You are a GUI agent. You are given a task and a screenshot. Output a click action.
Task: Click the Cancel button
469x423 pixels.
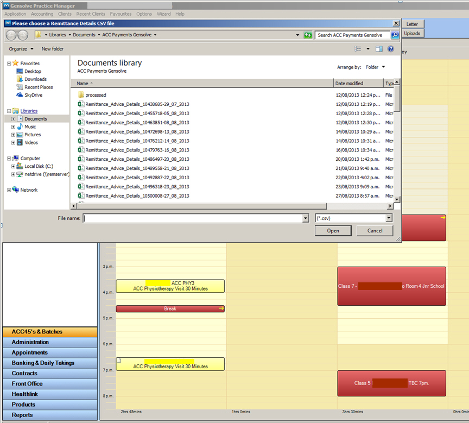375,231
